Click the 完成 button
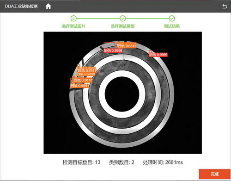 tap(214, 174)
